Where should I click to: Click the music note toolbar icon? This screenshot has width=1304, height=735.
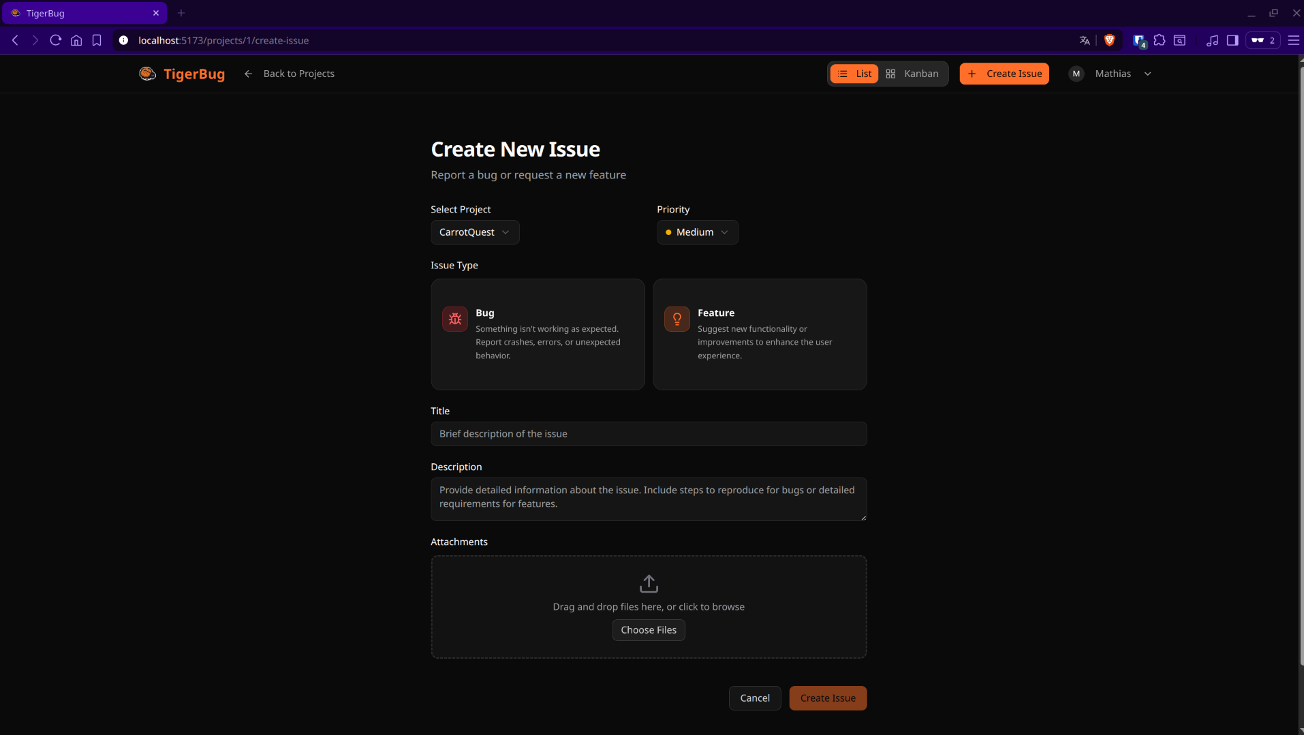point(1212,40)
